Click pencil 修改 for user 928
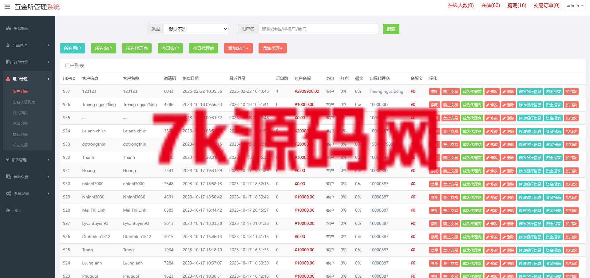 point(492,210)
